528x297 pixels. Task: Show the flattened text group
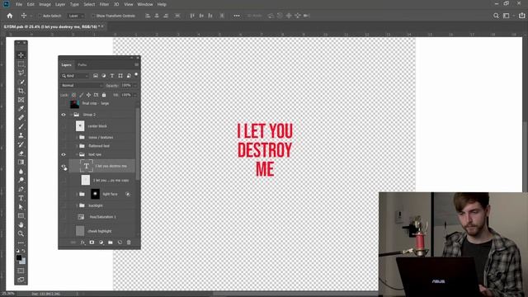click(x=64, y=146)
